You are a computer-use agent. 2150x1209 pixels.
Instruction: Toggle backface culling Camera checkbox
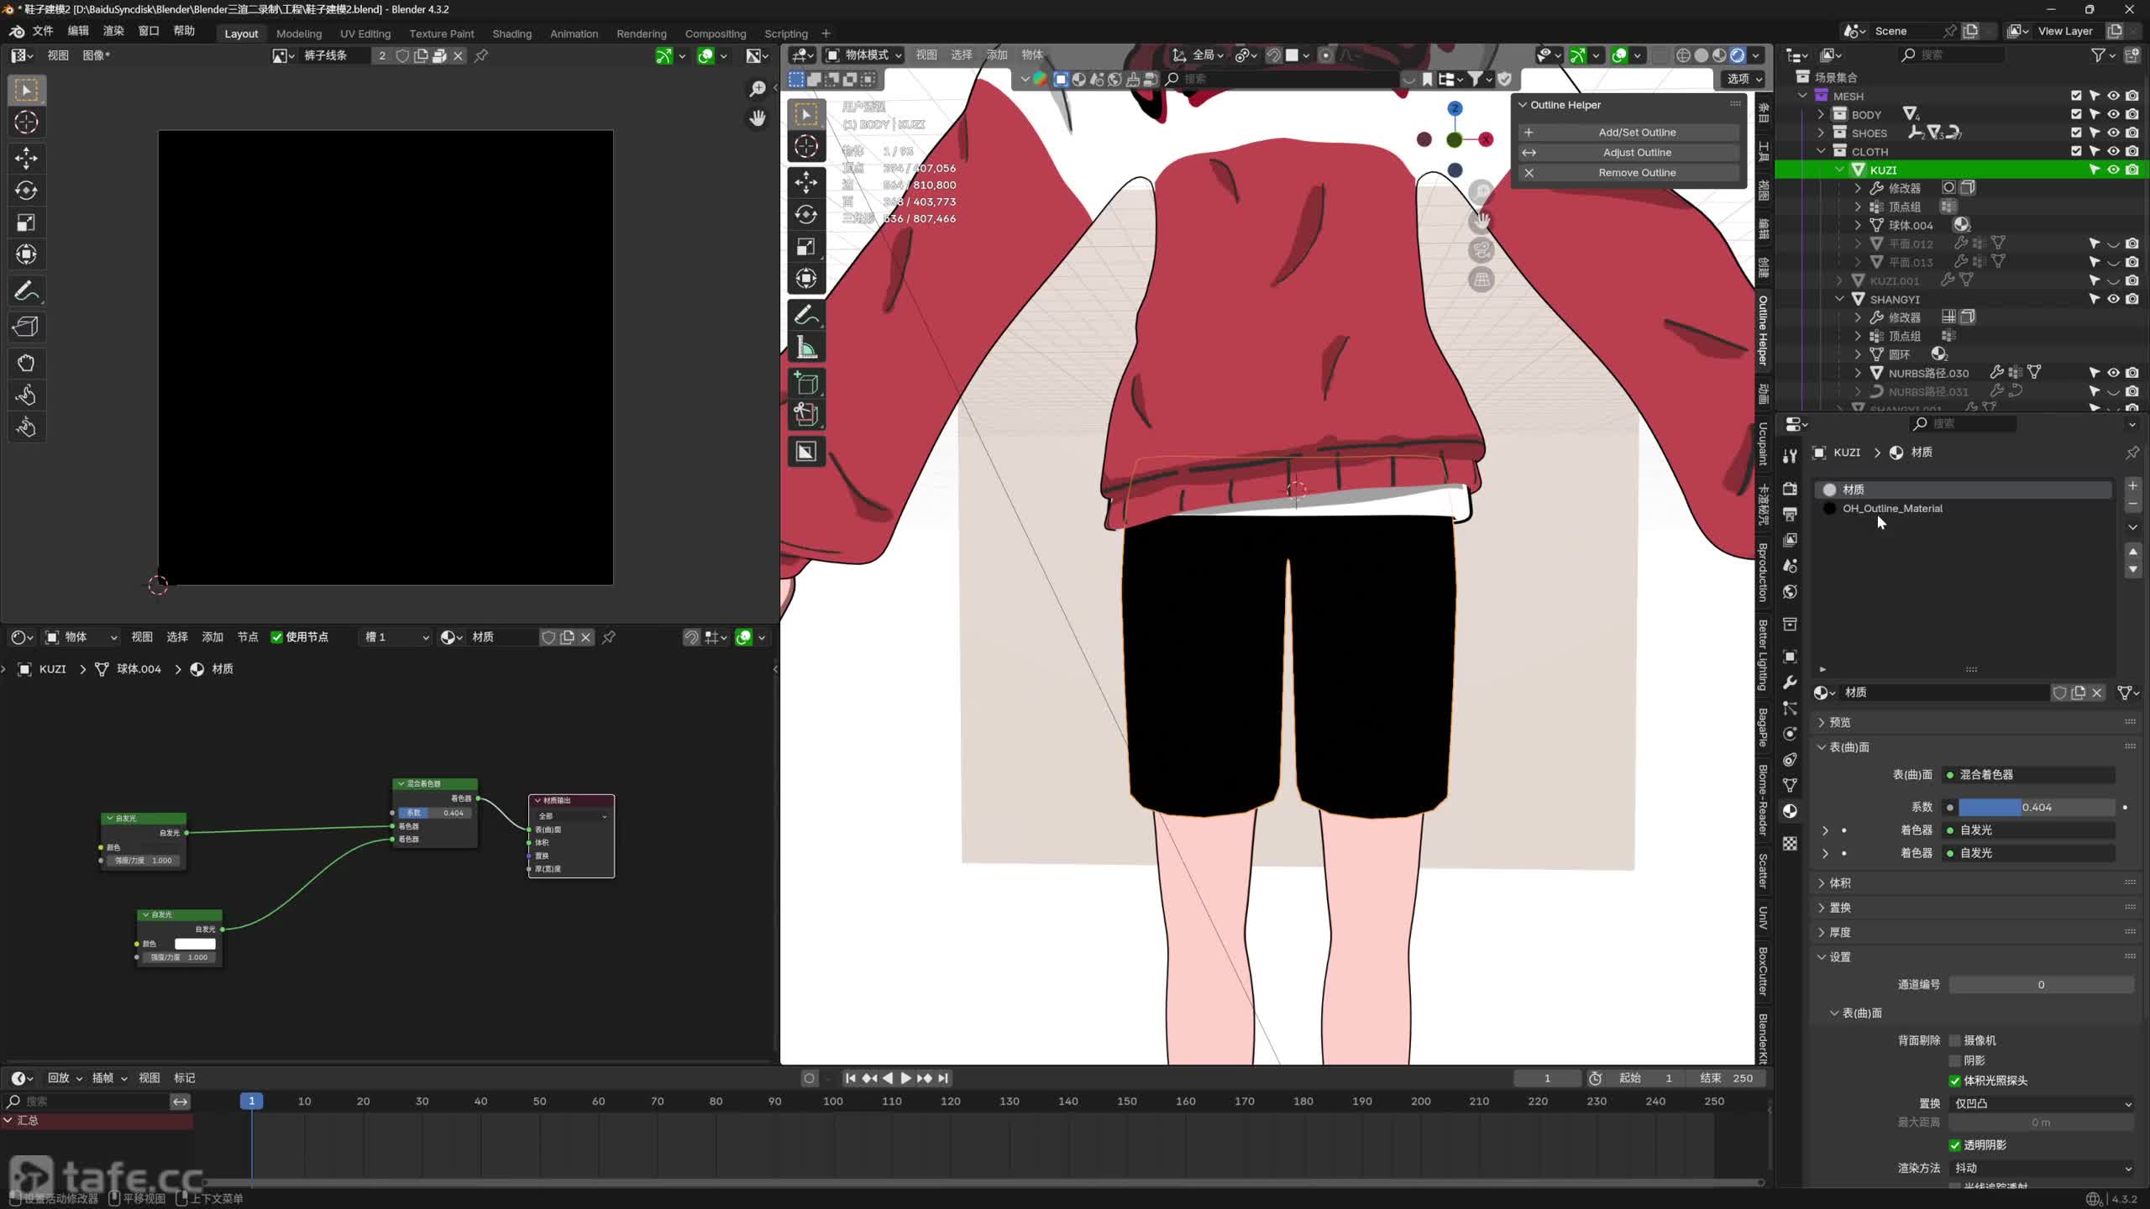tap(1955, 1040)
